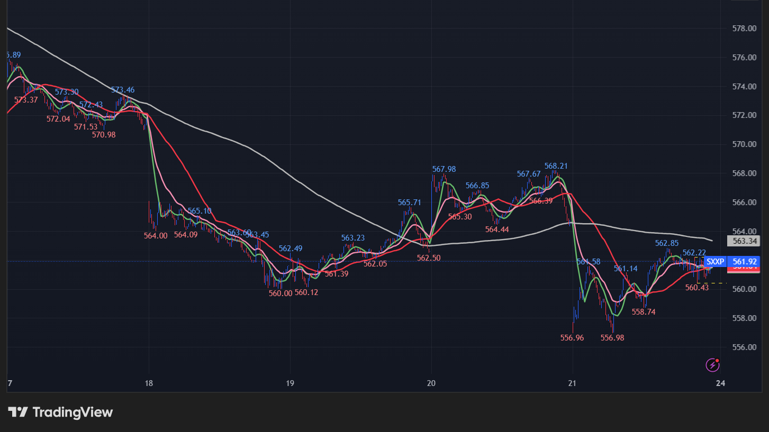769x432 pixels.
Task: Click the 562.85 pivot high label
Action: point(666,243)
